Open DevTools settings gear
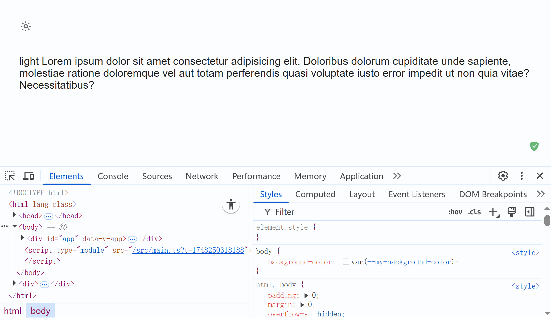 tap(503, 176)
